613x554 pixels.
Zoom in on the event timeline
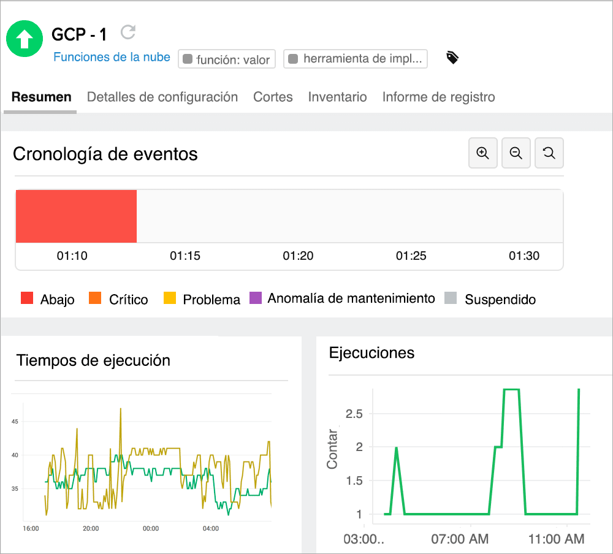[482, 153]
